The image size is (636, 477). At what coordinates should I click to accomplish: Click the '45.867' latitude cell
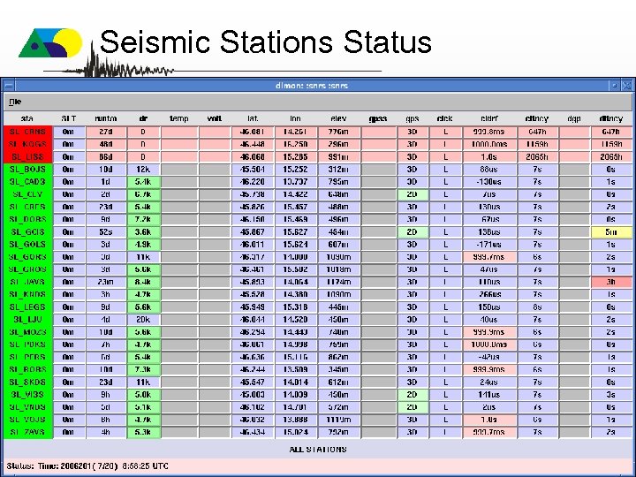click(253, 232)
